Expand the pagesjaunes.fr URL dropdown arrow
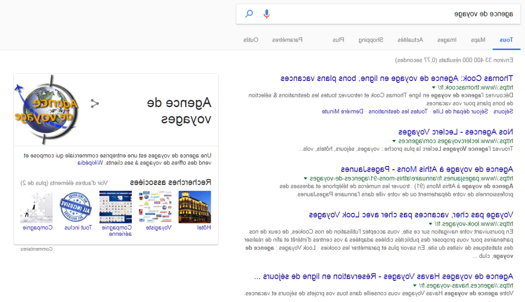 [306, 178]
